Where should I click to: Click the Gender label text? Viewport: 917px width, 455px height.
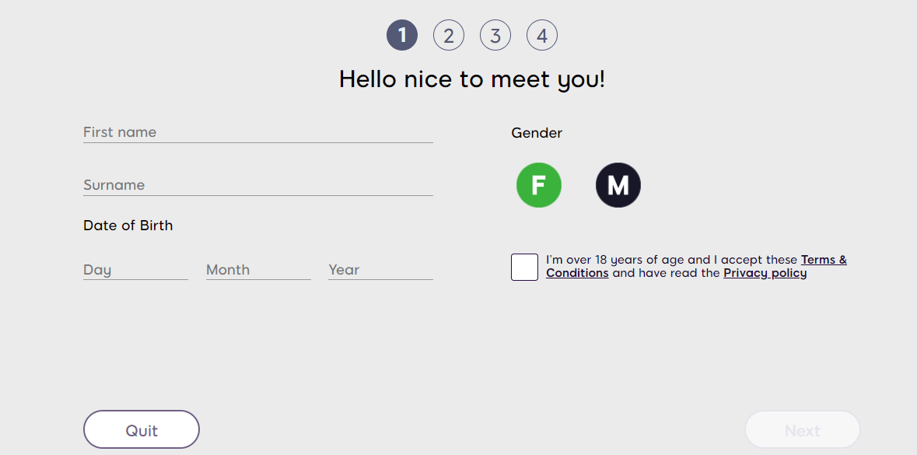tap(537, 133)
